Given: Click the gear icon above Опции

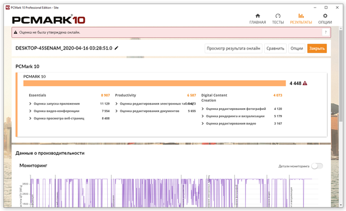Looking at the screenshot, I should (x=325, y=16).
